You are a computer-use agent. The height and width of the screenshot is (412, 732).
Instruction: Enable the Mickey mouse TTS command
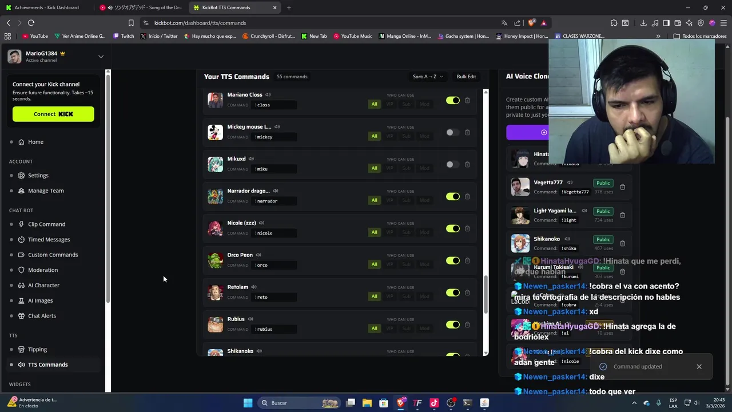[453, 132]
